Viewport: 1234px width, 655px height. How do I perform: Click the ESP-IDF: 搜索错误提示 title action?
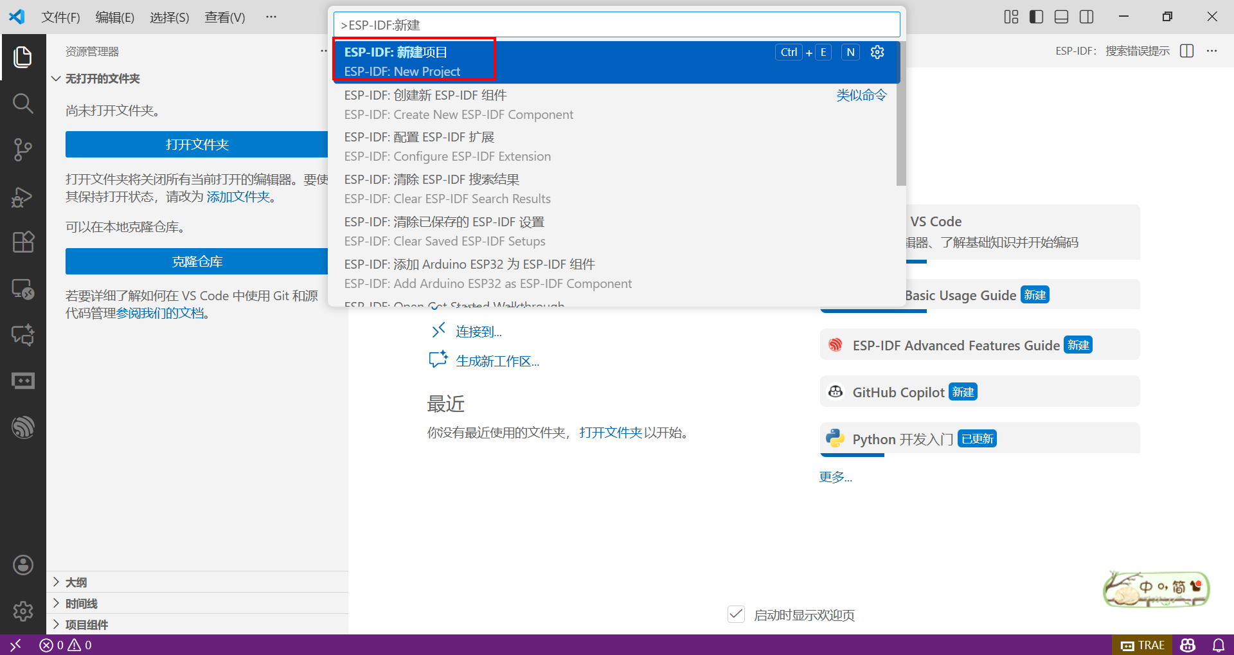tap(1113, 51)
